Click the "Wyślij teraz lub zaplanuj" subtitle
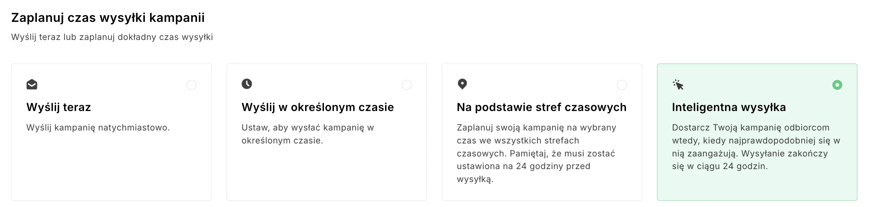The image size is (872, 207). (x=112, y=37)
